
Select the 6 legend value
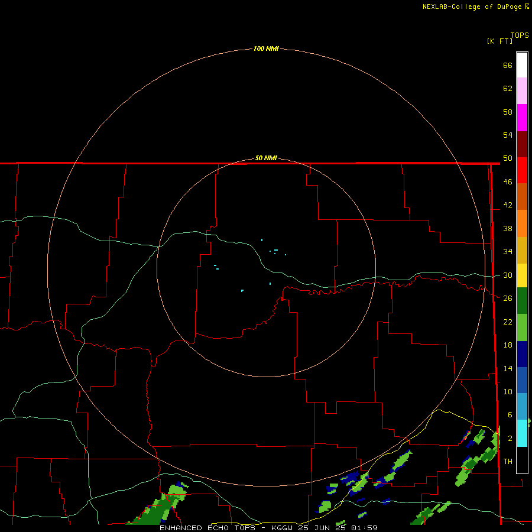click(510, 415)
